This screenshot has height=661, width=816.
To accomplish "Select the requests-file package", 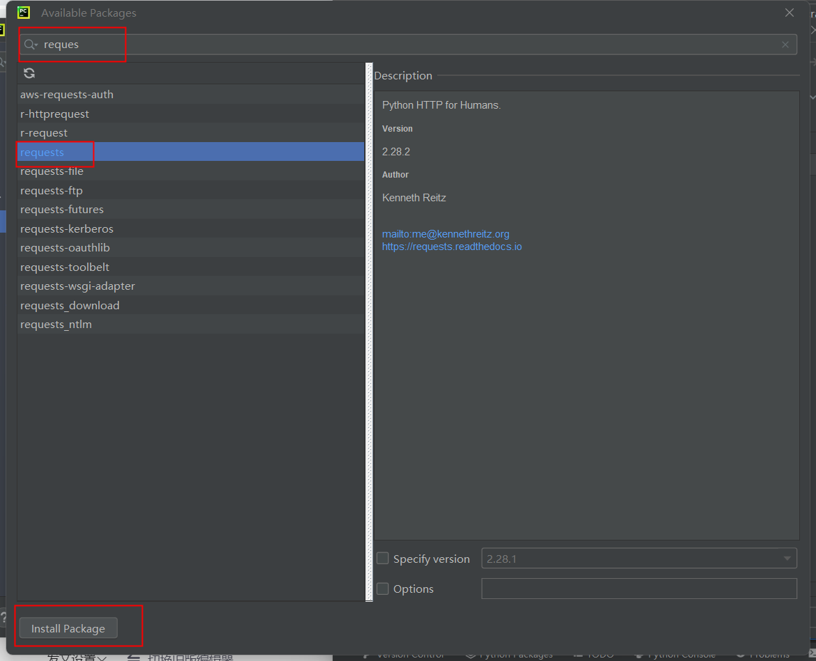I will pyautogui.click(x=191, y=171).
